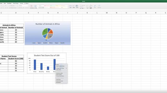Click the Rhino legend entry
The image size is (167, 93).
coord(50,43)
